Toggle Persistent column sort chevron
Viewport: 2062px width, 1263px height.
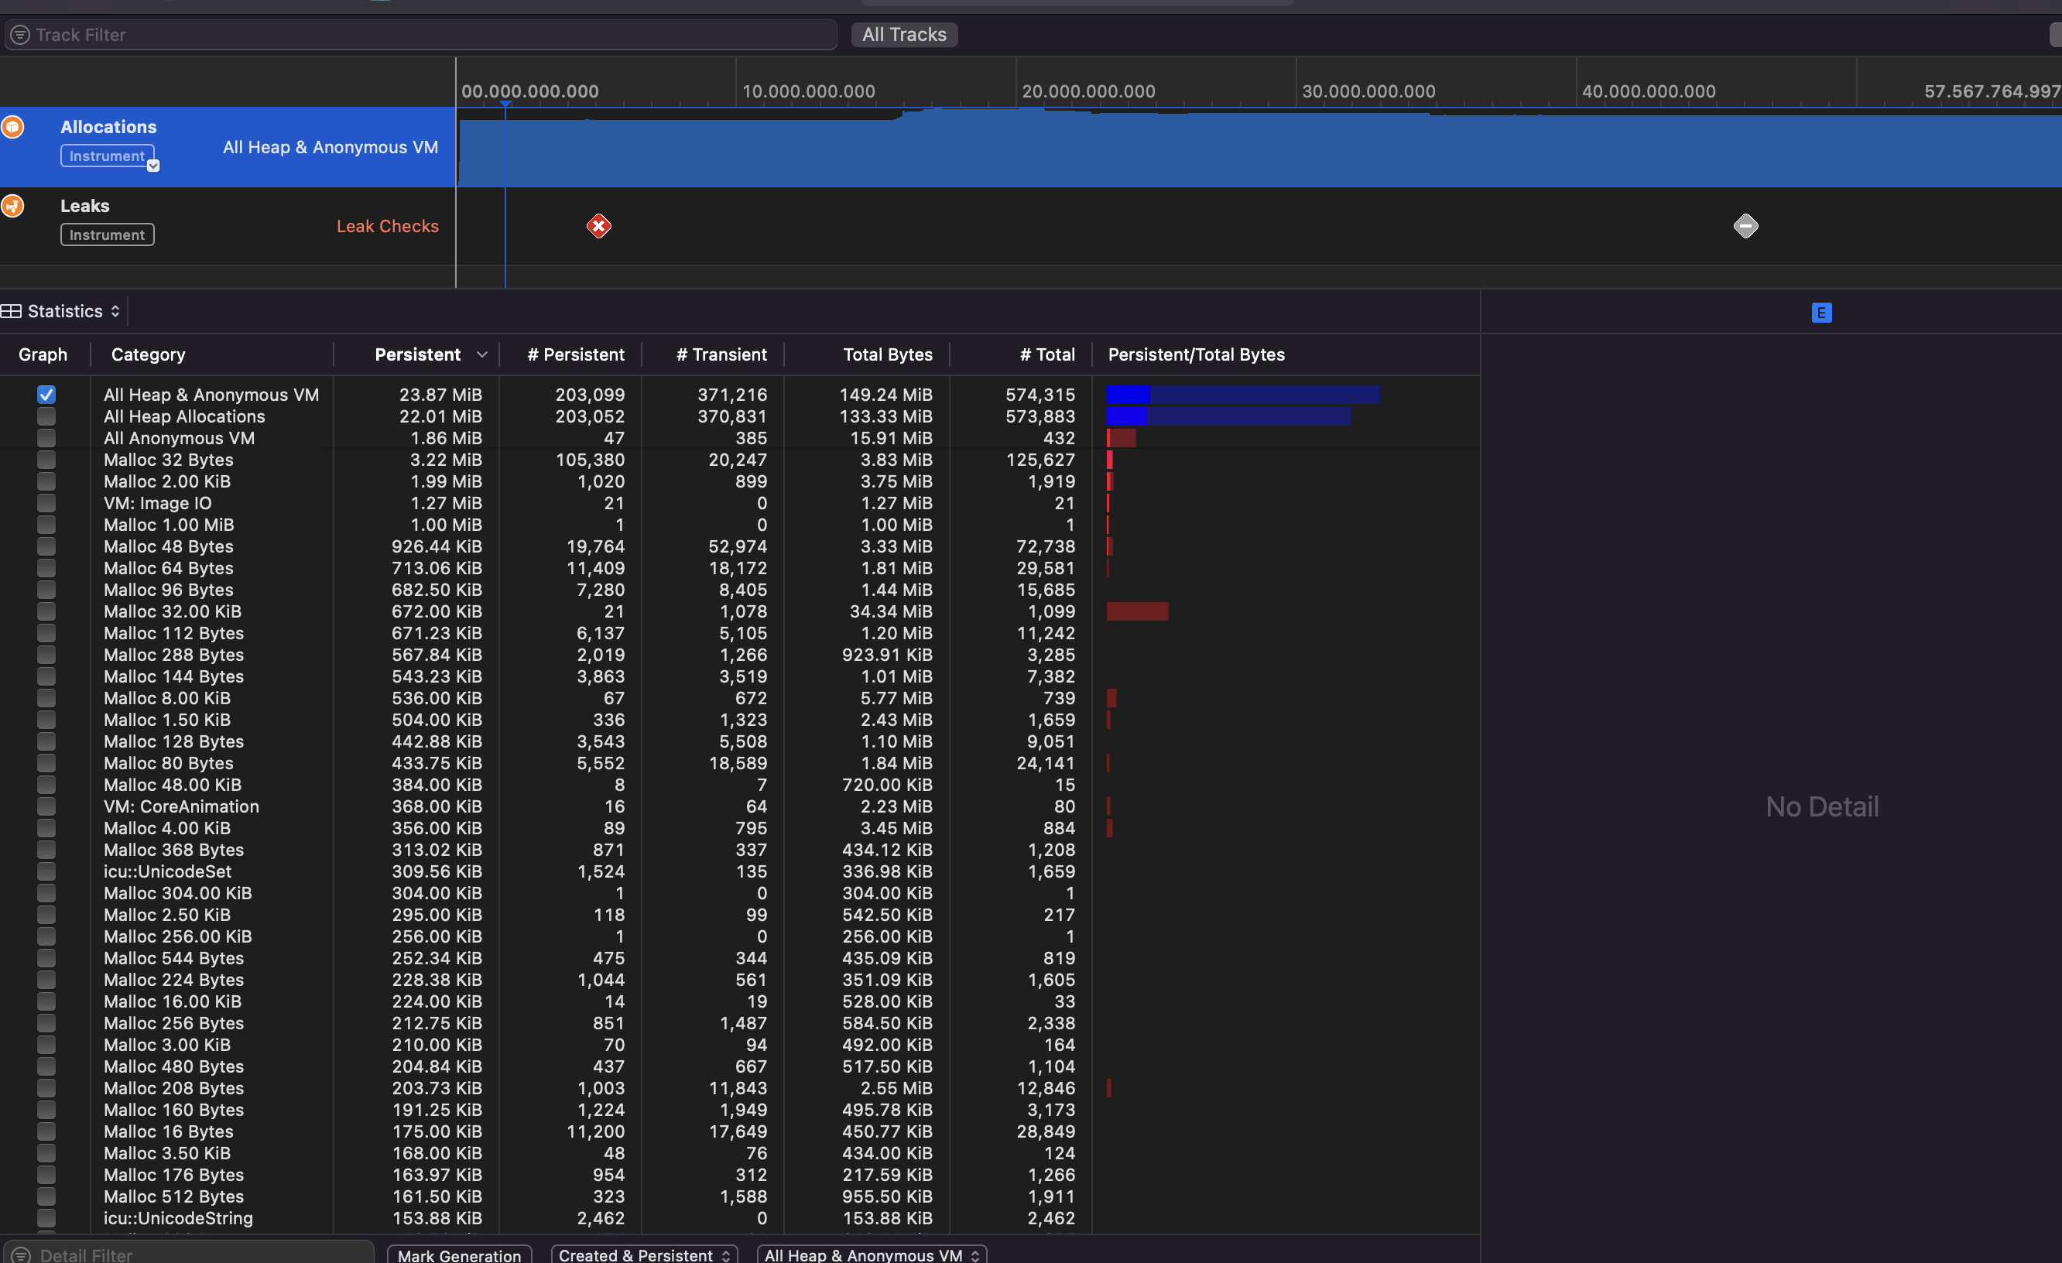[x=482, y=355]
